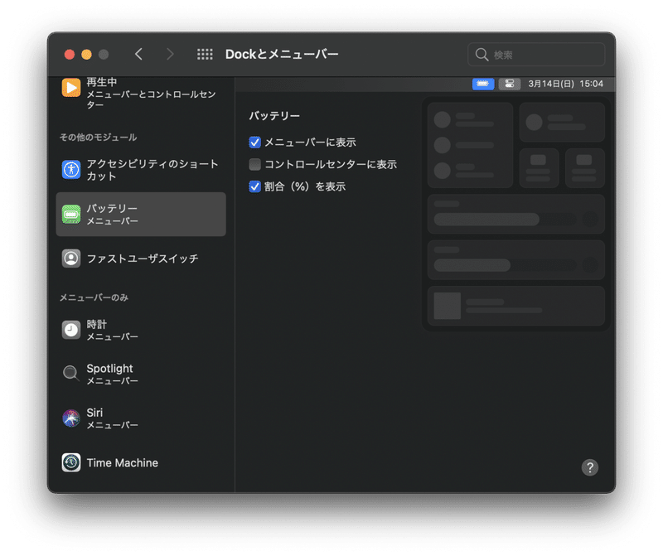
Task: Click the Control Center icon in preview
Action: click(x=509, y=84)
